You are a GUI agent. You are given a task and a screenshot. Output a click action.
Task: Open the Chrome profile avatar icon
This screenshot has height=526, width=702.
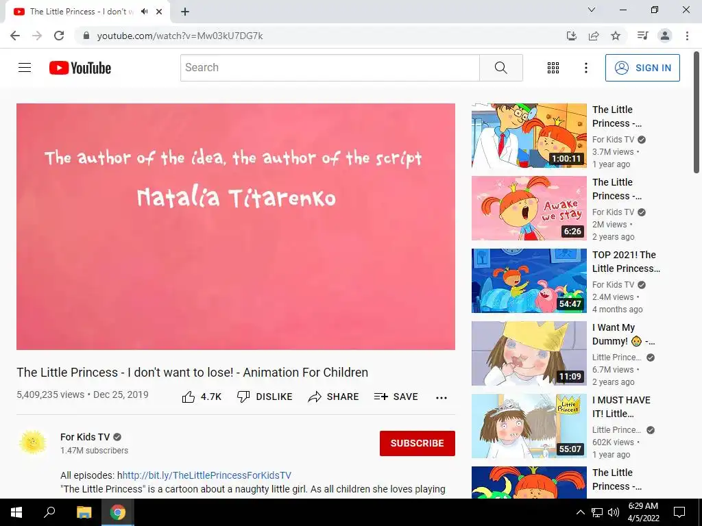click(x=665, y=36)
